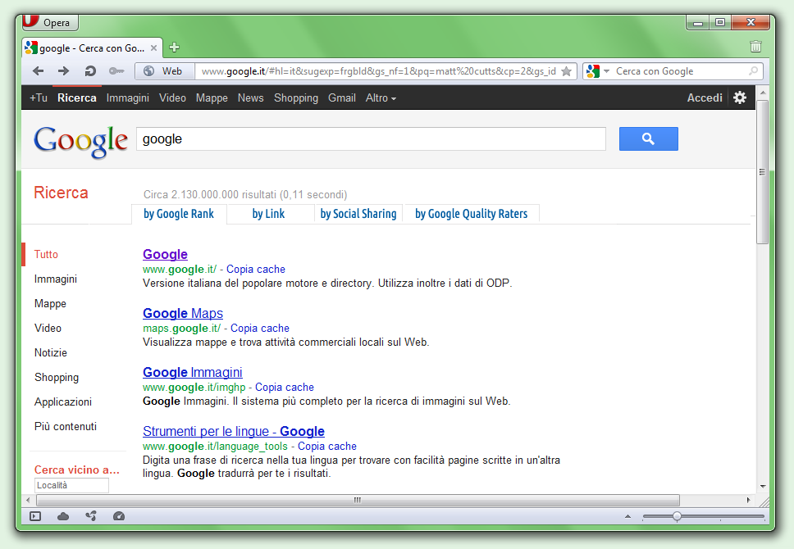Open Copia cache for google.it/imghp

click(x=285, y=387)
